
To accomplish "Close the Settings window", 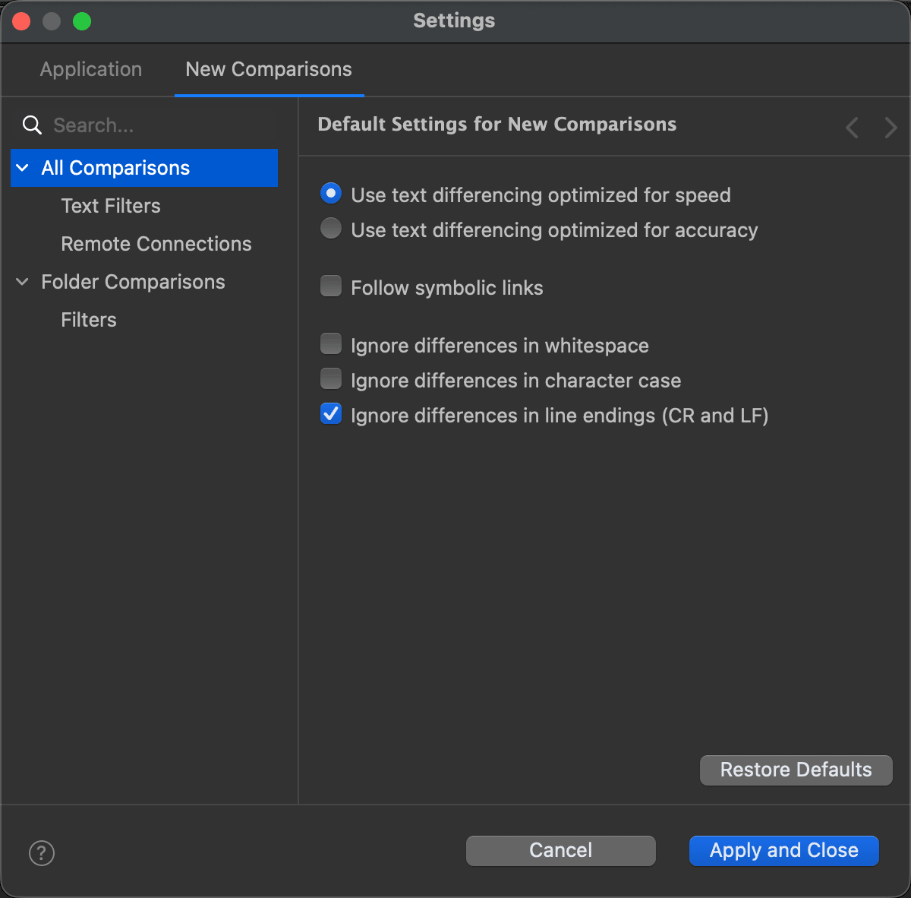I will [21, 21].
